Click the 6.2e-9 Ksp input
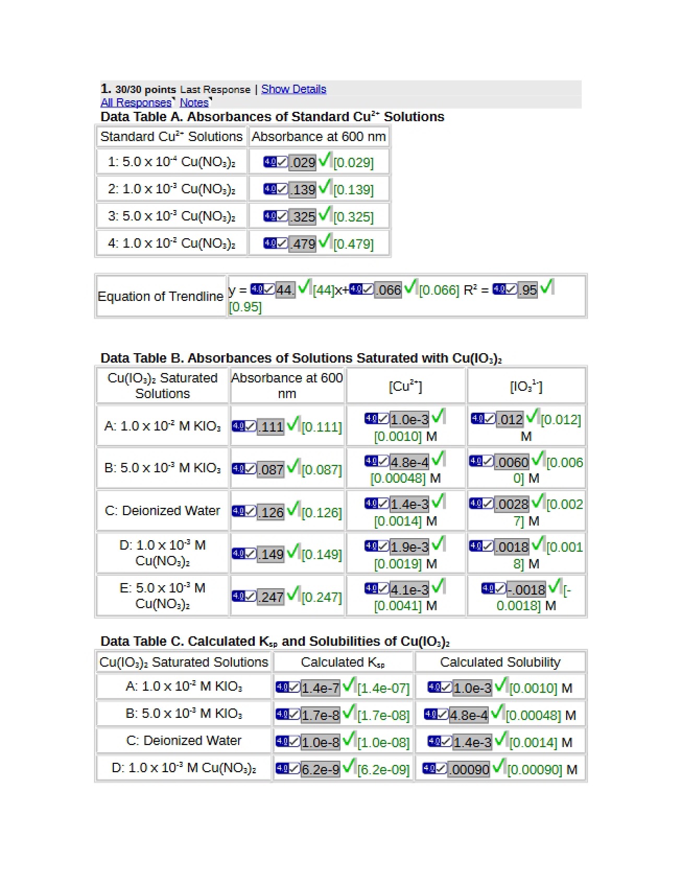682x884 pixels. coord(321,769)
